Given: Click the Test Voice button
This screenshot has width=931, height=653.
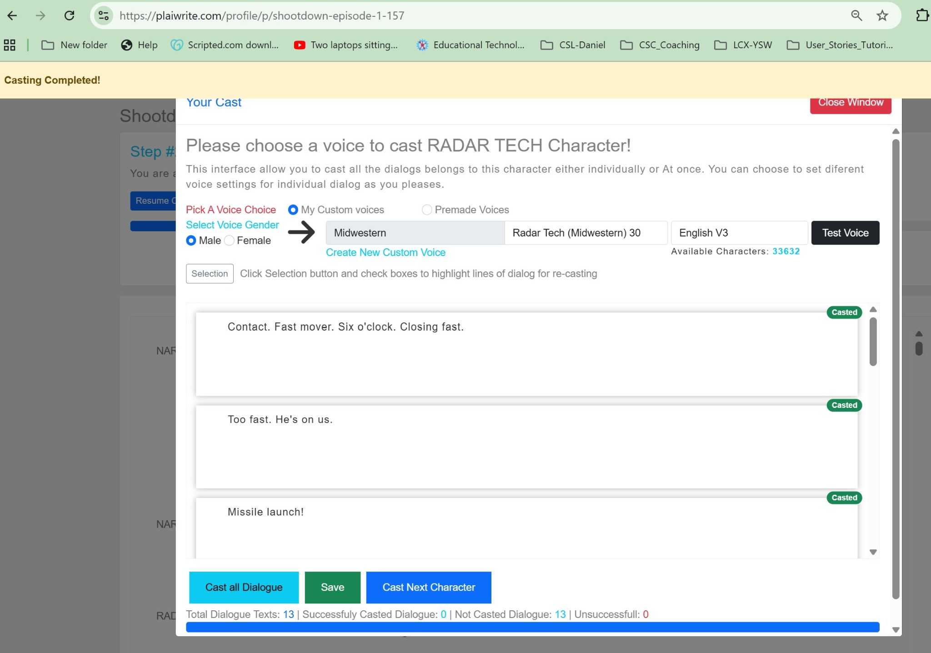Looking at the screenshot, I should tap(845, 233).
